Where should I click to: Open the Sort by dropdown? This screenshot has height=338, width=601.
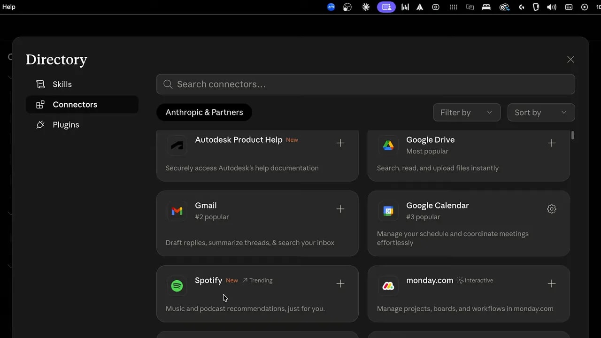(x=541, y=113)
